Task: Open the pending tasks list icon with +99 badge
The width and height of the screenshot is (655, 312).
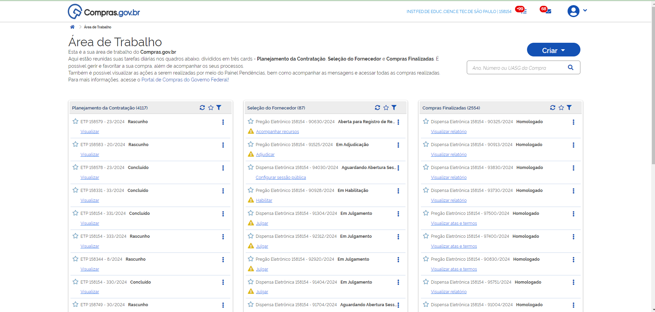Action: pos(522,10)
